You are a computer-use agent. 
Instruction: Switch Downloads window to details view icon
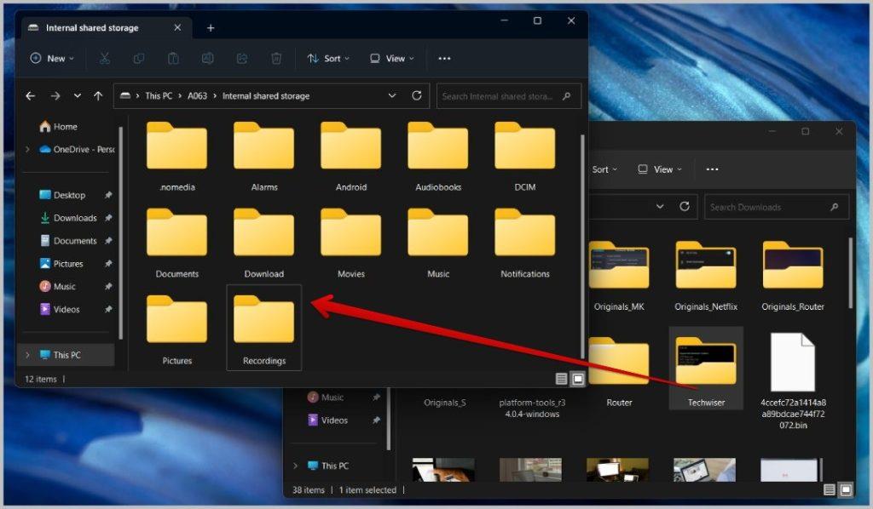[x=829, y=489]
